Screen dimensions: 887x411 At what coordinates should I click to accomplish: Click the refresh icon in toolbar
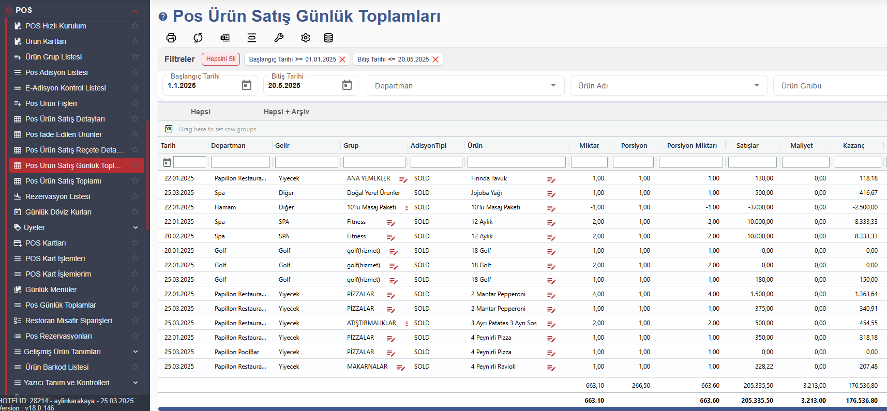point(198,38)
